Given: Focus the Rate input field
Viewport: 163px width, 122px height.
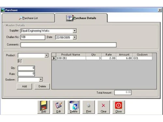Looking at the screenshot, I should coord(26,74).
